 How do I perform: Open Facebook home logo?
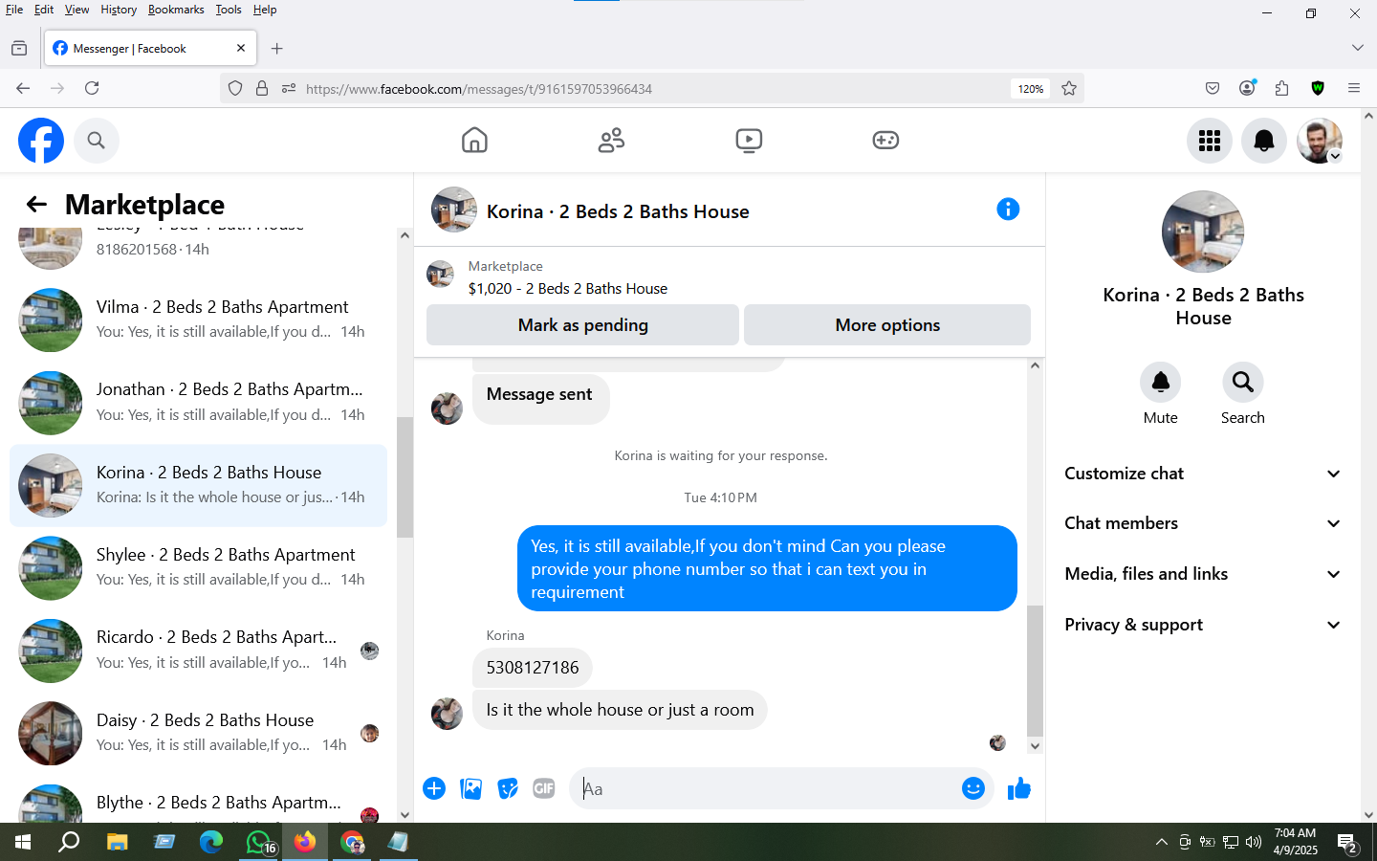pos(41,141)
